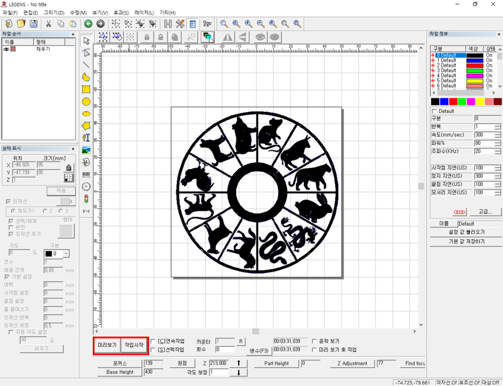Open a file using the folder icon
503x386 pixels.
21,23
